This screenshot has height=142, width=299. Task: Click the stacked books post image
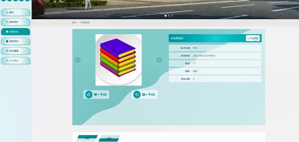click(x=119, y=60)
